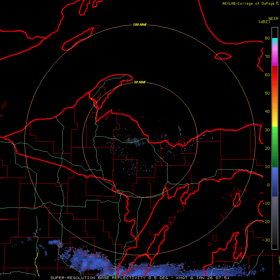280x280 pixels.
Task: Click the dBZ unit label
Action: tap(264, 21)
